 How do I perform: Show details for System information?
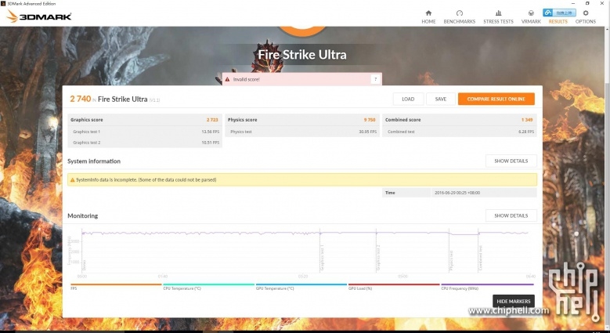511,161
